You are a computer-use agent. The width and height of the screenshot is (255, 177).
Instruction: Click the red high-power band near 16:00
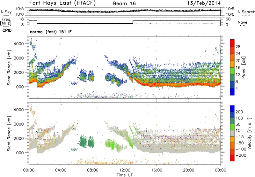157,85
